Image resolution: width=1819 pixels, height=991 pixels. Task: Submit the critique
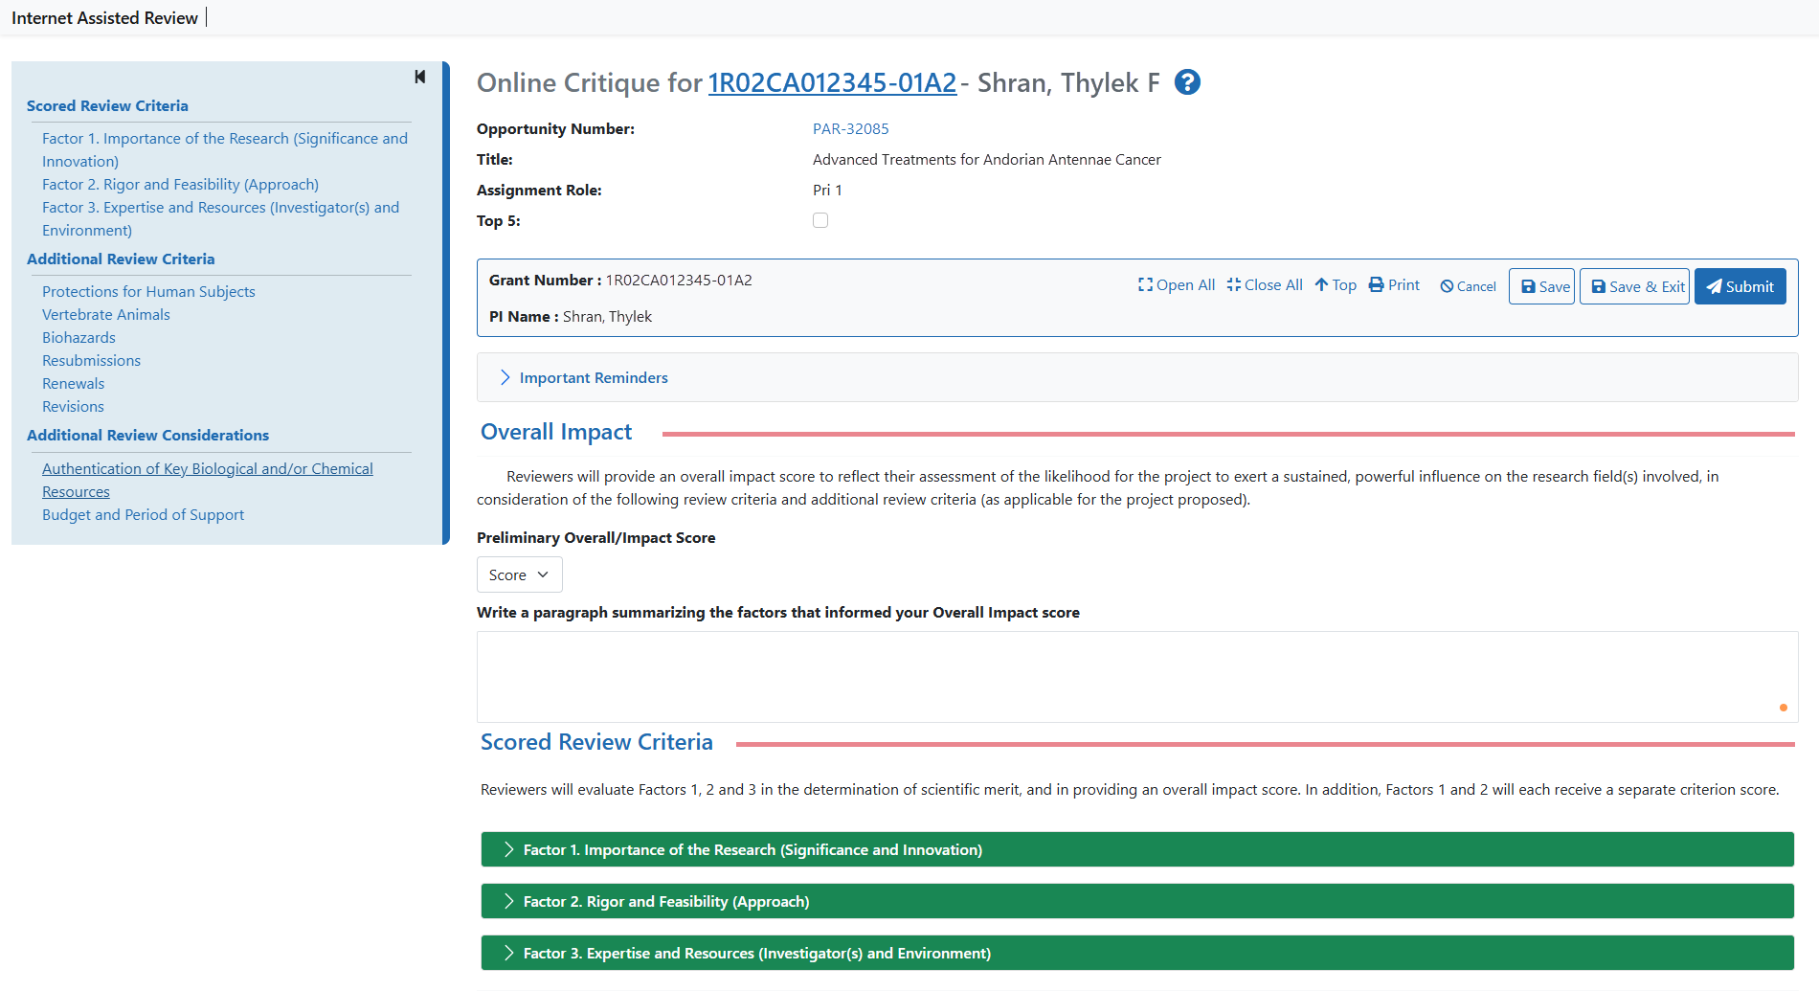point(1740,286)
